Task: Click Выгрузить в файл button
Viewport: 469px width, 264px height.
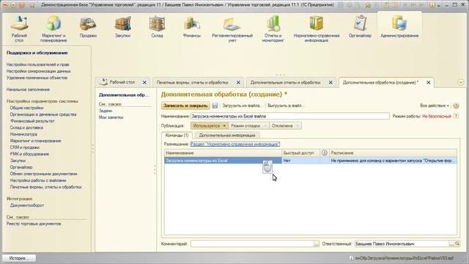Action: point(286,106)
